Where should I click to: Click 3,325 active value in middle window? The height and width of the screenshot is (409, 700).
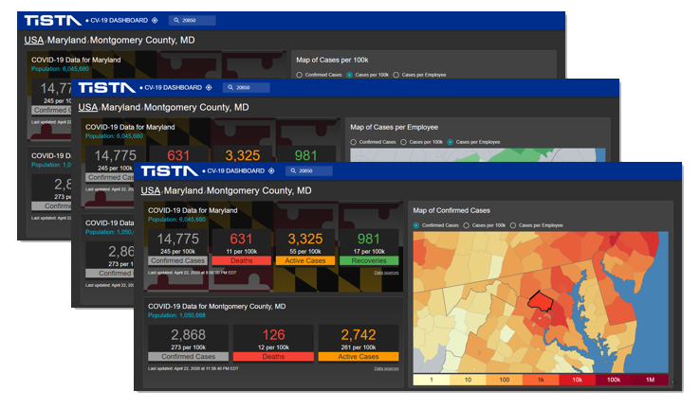[243, 155]
